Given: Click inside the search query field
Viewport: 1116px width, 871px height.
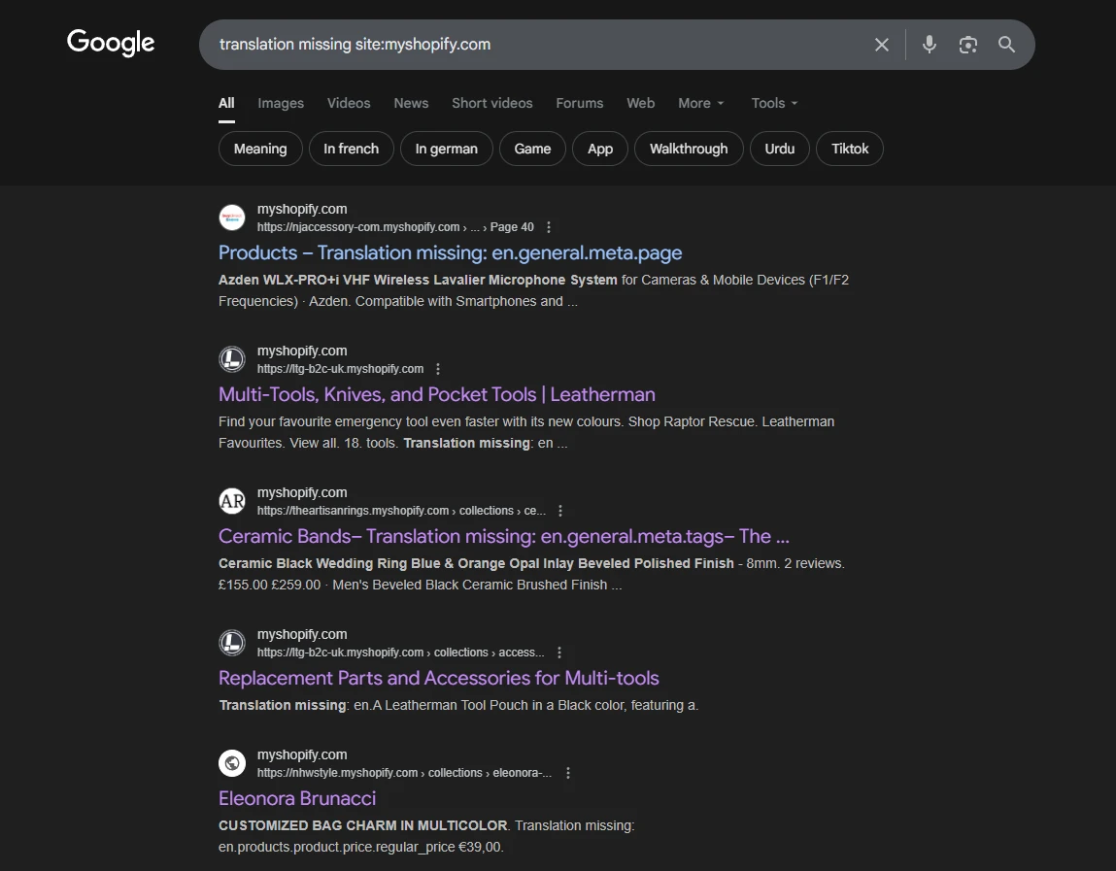Looking at the screenshot, I should [534, 45].
